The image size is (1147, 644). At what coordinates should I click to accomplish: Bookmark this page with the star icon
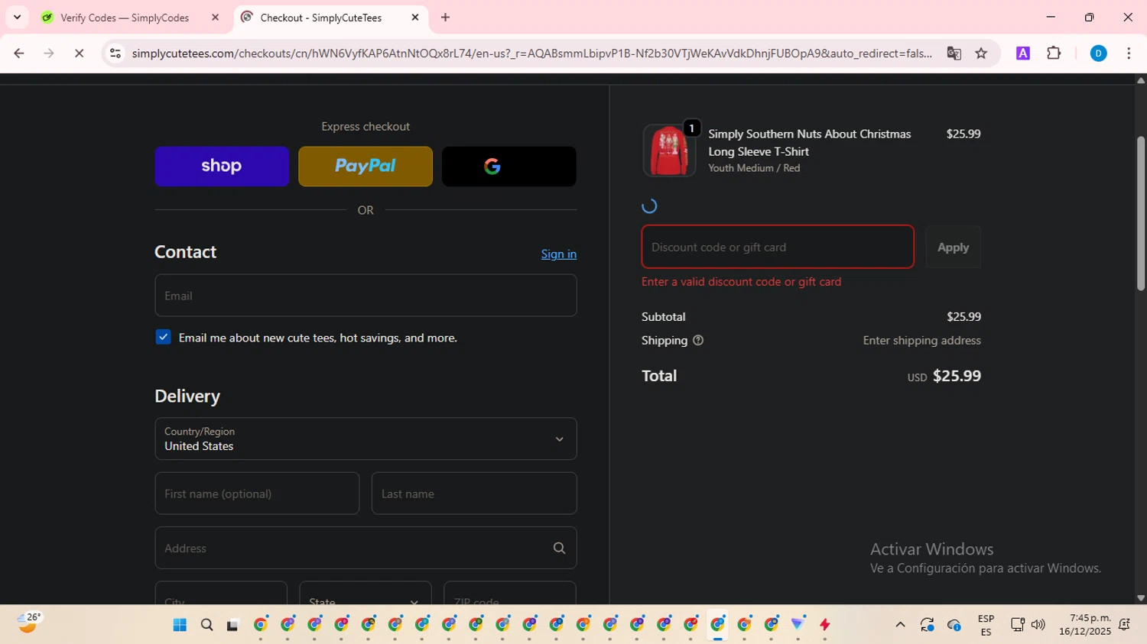[x=981, y=53]
